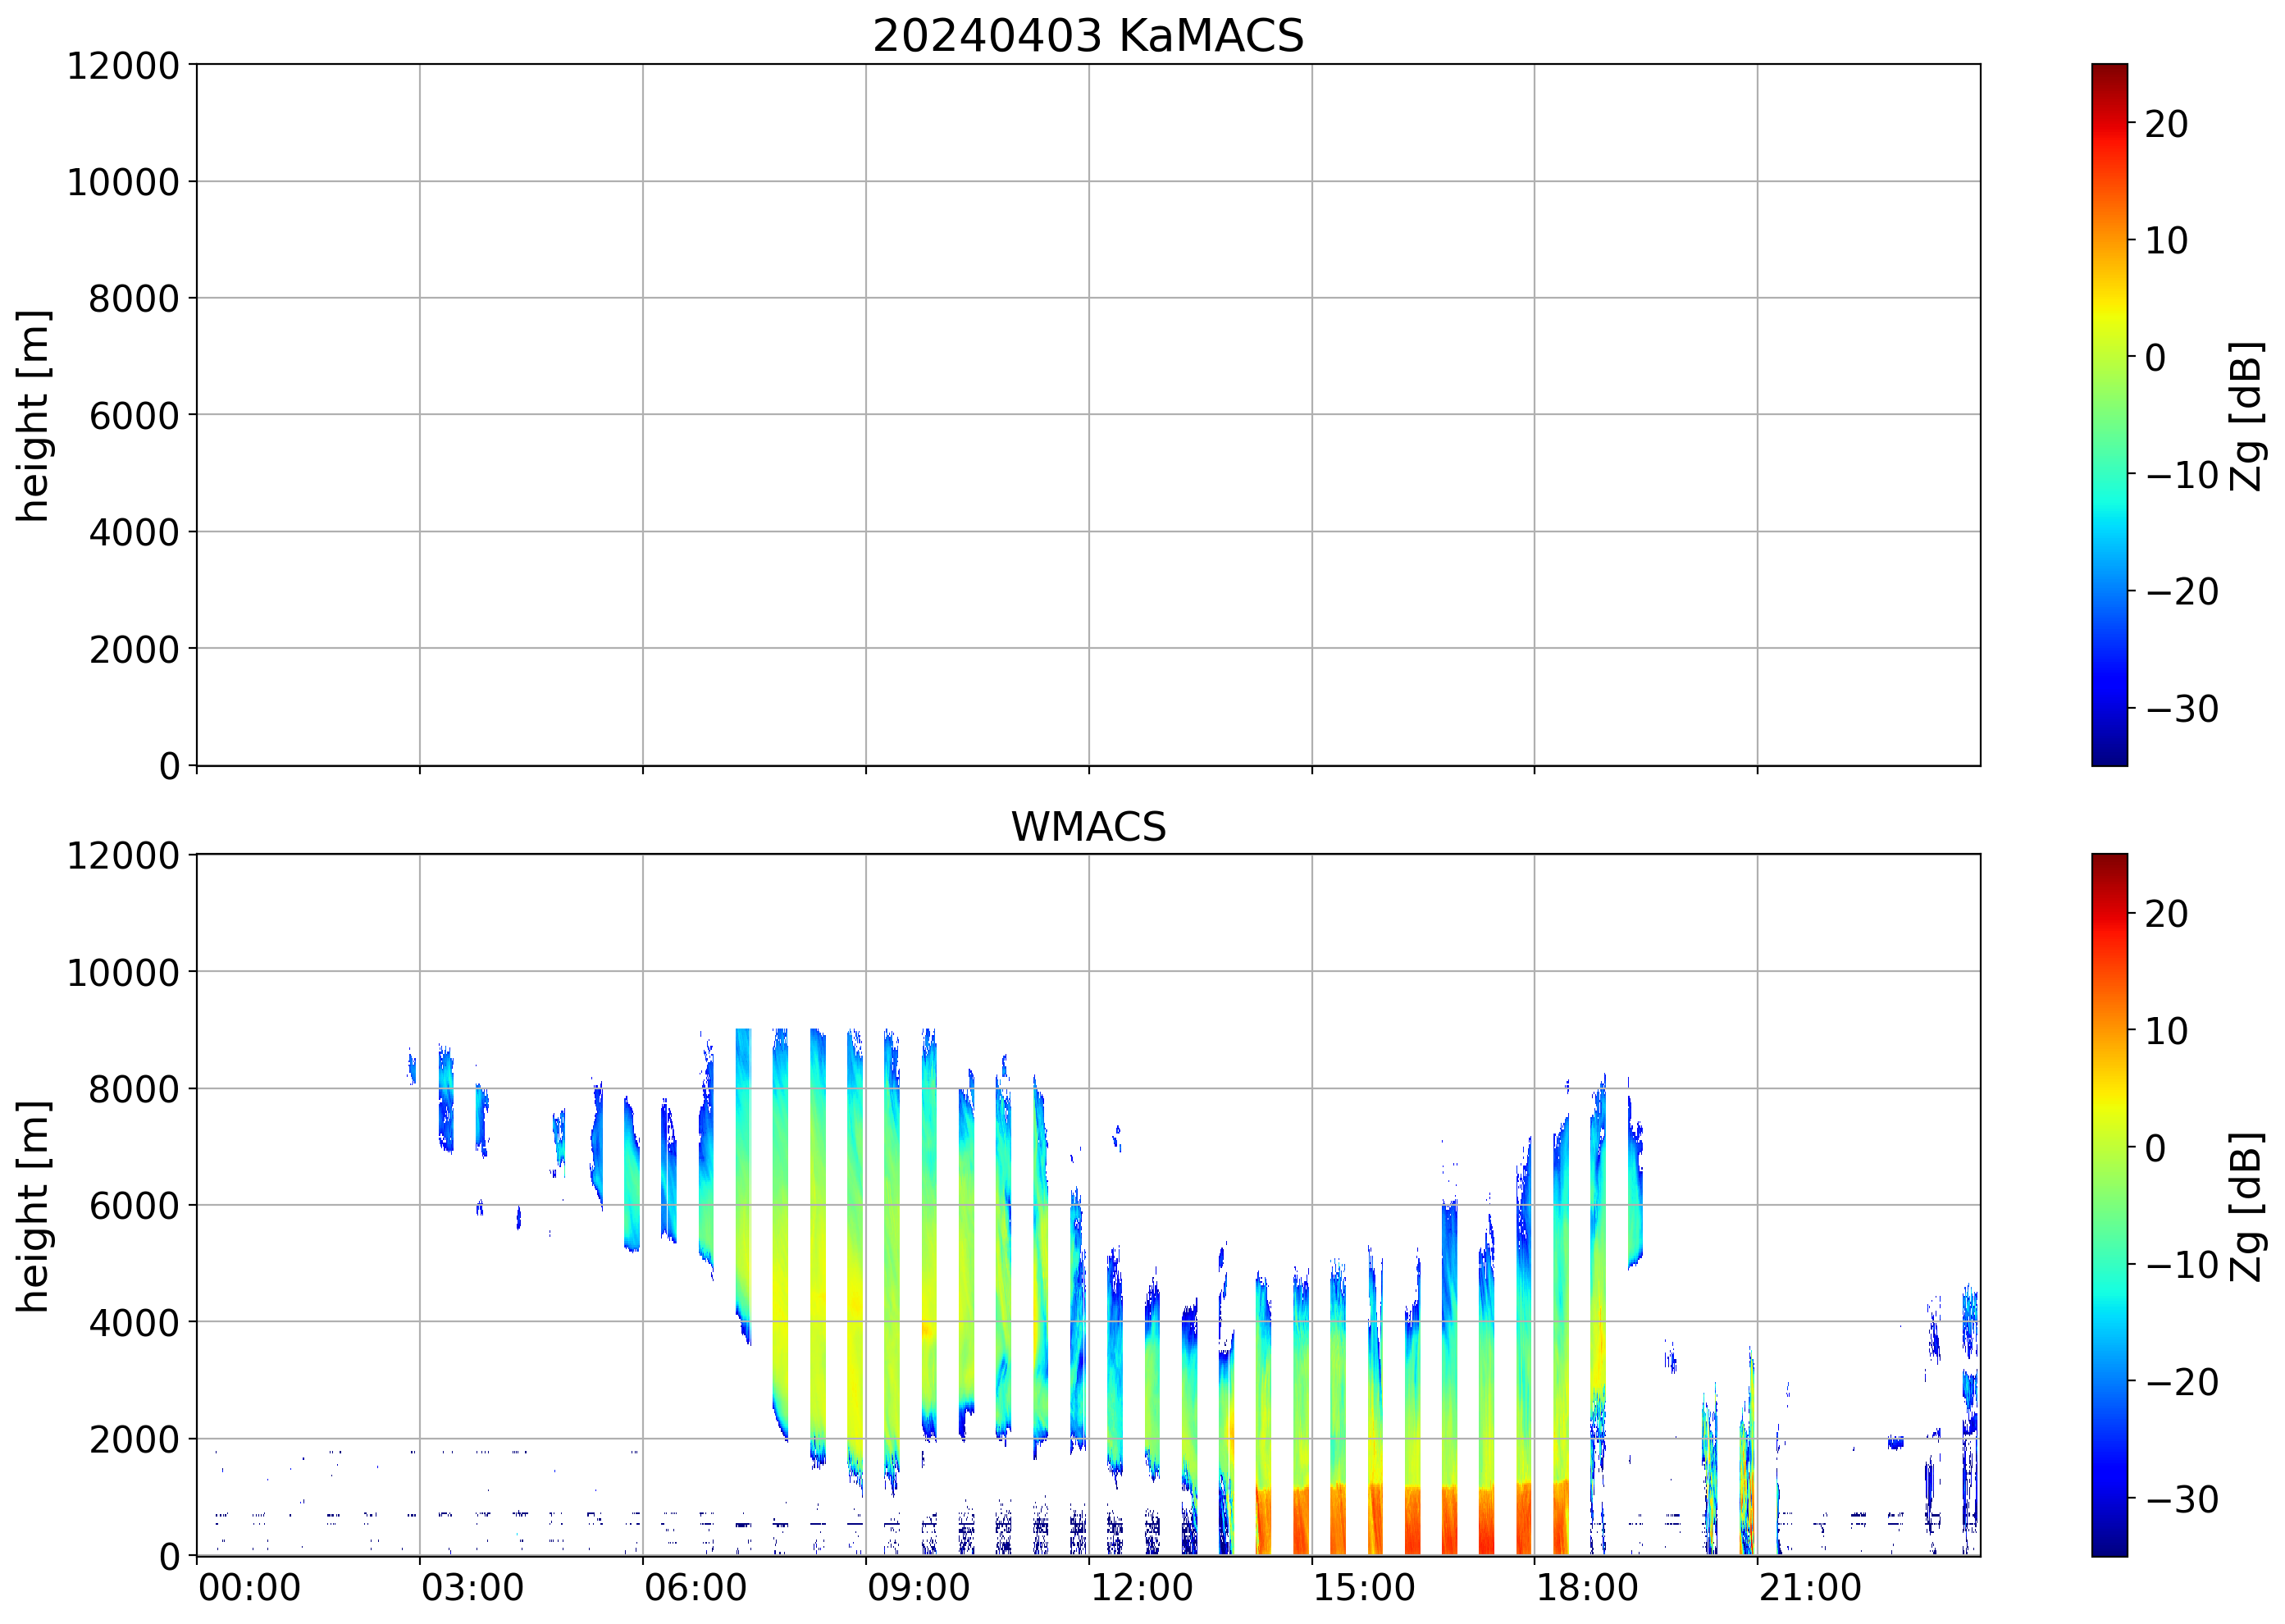2285x1624 pixels.
Task: Click the WMACS subplot title
Action: (x=1088, y=827)
